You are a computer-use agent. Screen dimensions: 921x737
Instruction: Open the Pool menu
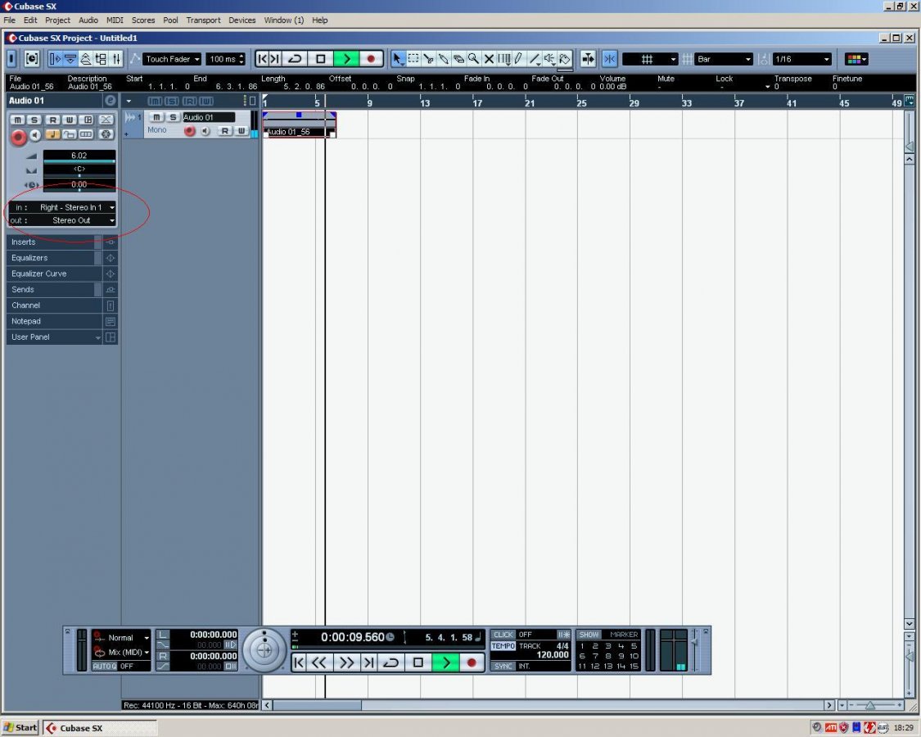click(x=170, y=20)
